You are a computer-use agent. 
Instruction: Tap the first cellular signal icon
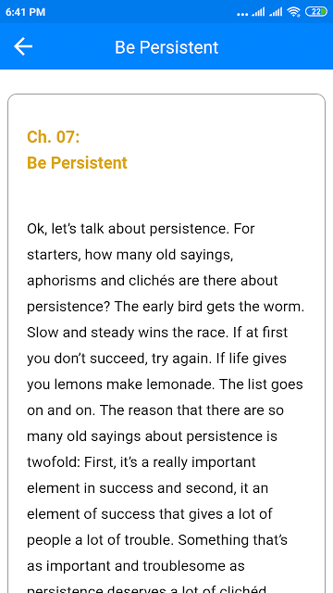(258, 12)
